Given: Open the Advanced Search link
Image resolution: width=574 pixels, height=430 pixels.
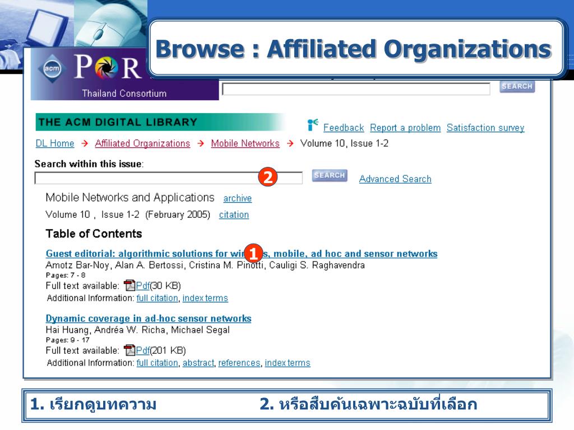Looking at the screenshot, I should click(395, 179).
